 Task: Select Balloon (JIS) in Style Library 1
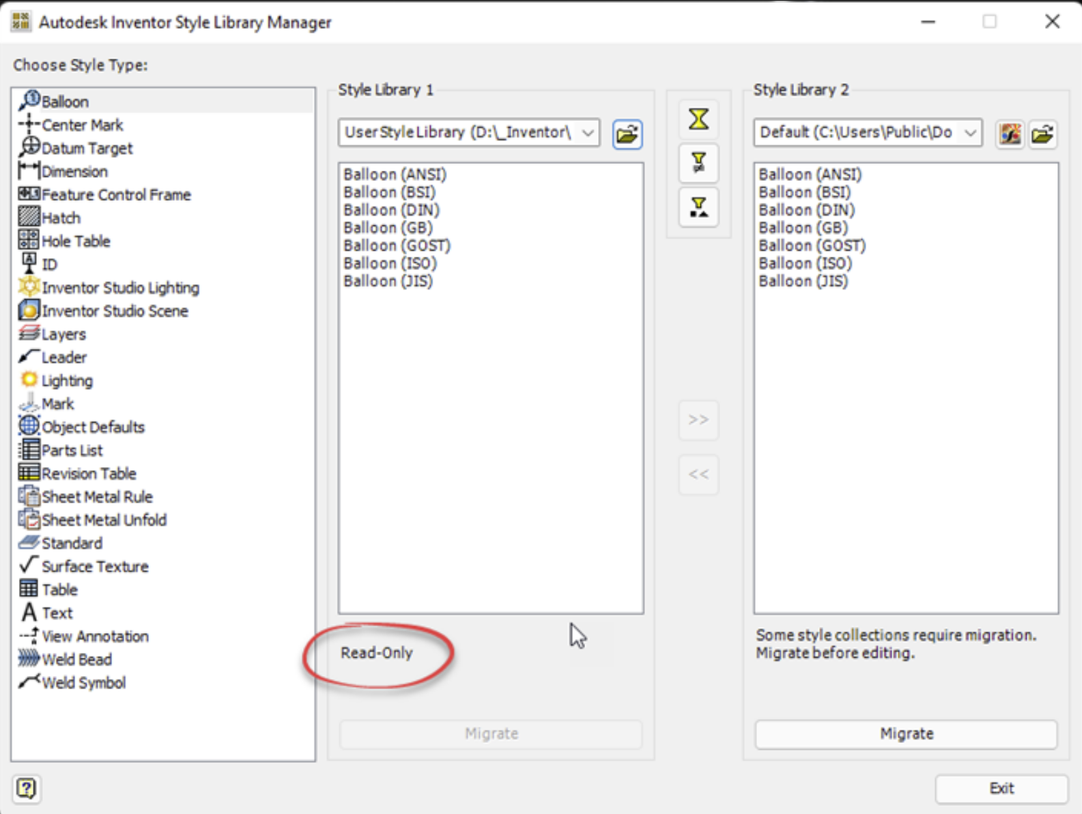coord(388,281)
